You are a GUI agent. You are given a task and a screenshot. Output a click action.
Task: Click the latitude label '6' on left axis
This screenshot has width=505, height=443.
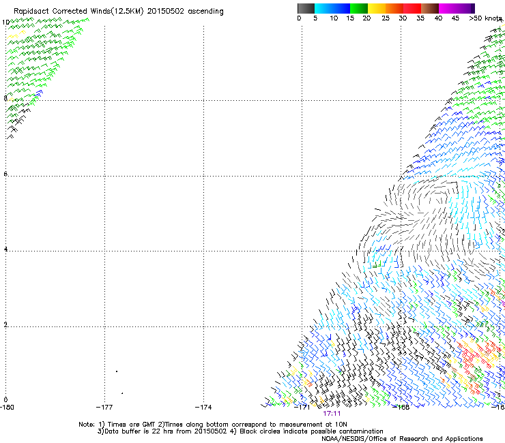(x=5, y=174)
